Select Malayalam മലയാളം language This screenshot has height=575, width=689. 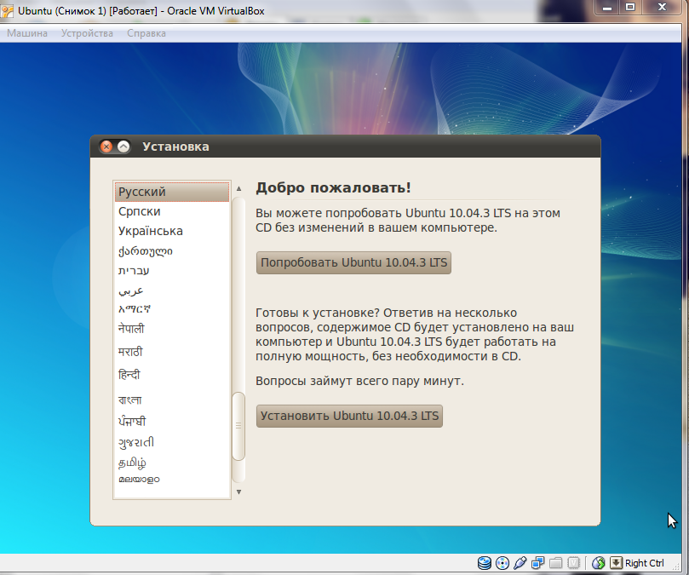(172, 479)
